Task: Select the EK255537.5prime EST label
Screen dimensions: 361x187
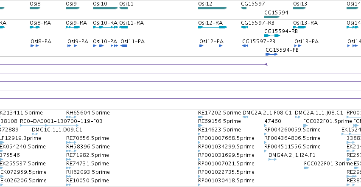Action: pyautogui.click(x=22, y=164)
